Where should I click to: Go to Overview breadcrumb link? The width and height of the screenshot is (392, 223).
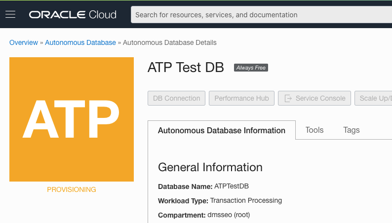point(24,42)
